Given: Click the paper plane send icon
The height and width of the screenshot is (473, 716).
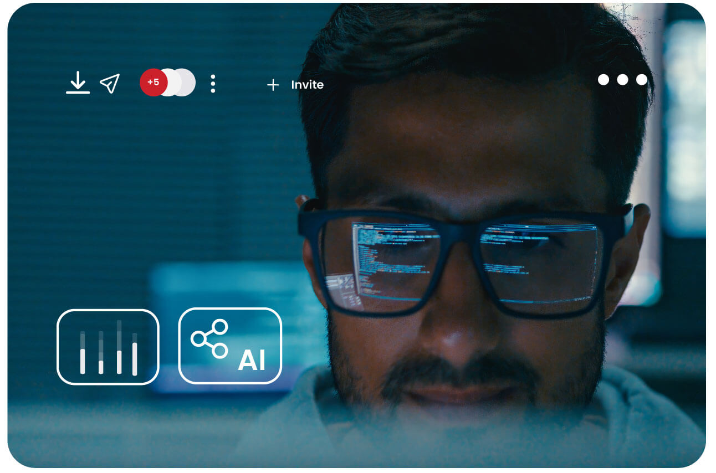Looking at the screenshot, I should coord(110,84).
